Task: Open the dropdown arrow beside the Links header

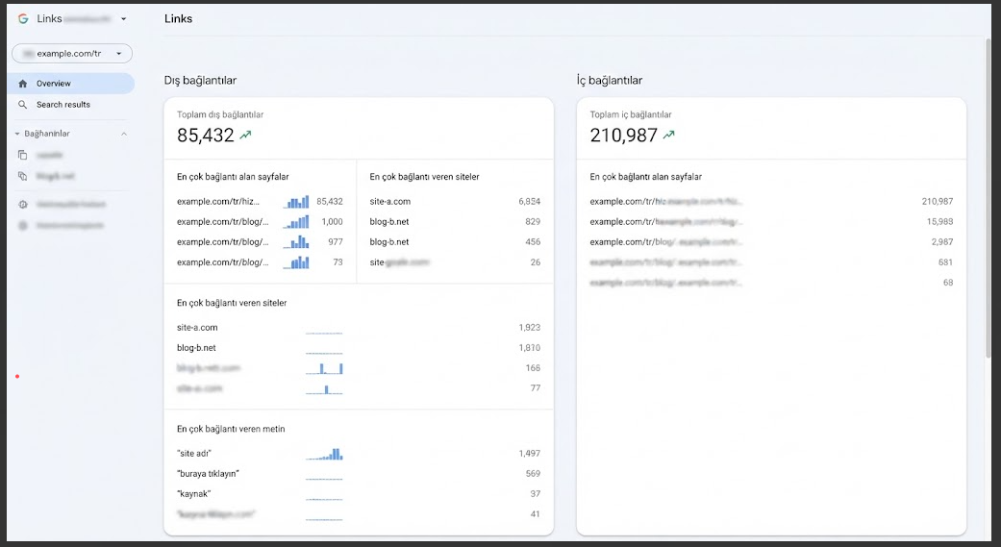Action: point(123,19)
